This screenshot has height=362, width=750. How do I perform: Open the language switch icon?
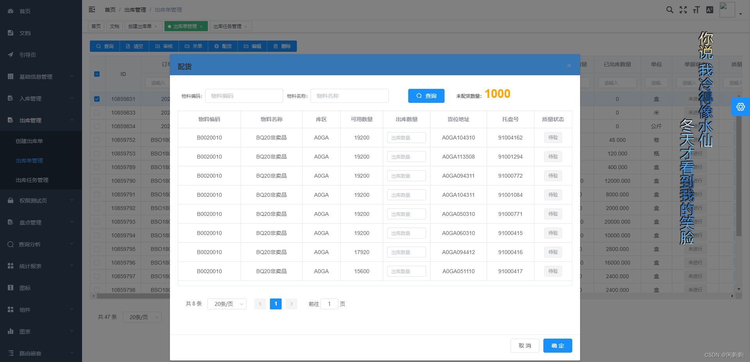710,10
